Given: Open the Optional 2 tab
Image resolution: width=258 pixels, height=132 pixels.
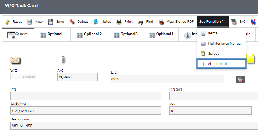Looking at the screenshot, I should [x=89, y=35].
